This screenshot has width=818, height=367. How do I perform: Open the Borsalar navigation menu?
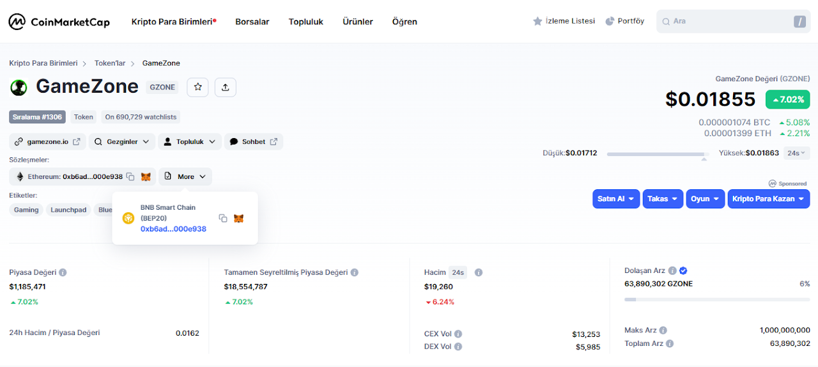(252, 22)
